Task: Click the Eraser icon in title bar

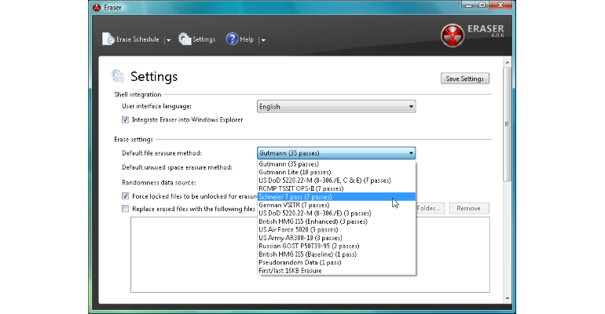Action: tap(97, 7)
